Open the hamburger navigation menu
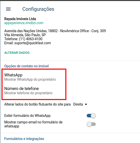This screenshot has height=143, width=140. coord(8,9)
